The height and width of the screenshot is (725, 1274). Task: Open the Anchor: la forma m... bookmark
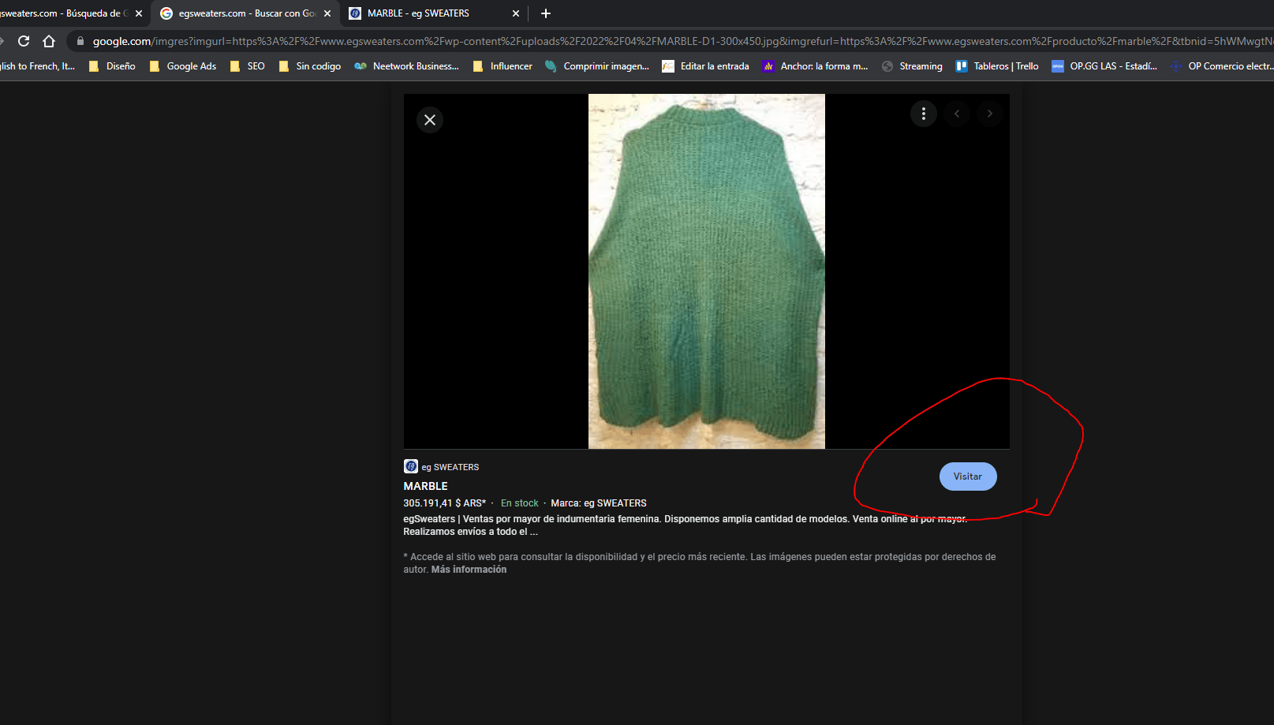click(x=815, y=66)
